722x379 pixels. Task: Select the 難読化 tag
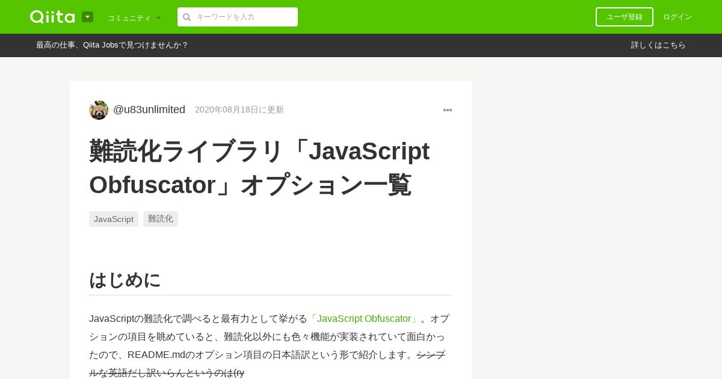161,219
